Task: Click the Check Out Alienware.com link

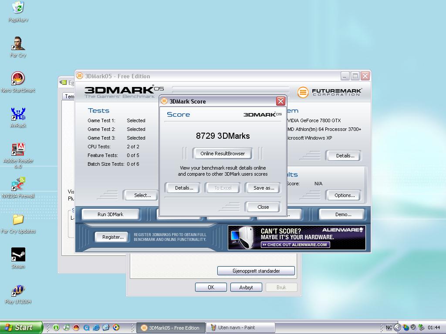Action: [295, 244]
